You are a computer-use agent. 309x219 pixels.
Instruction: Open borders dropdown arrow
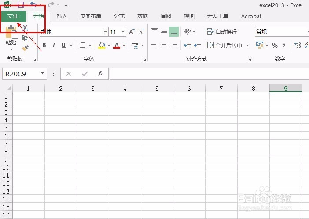90,45
